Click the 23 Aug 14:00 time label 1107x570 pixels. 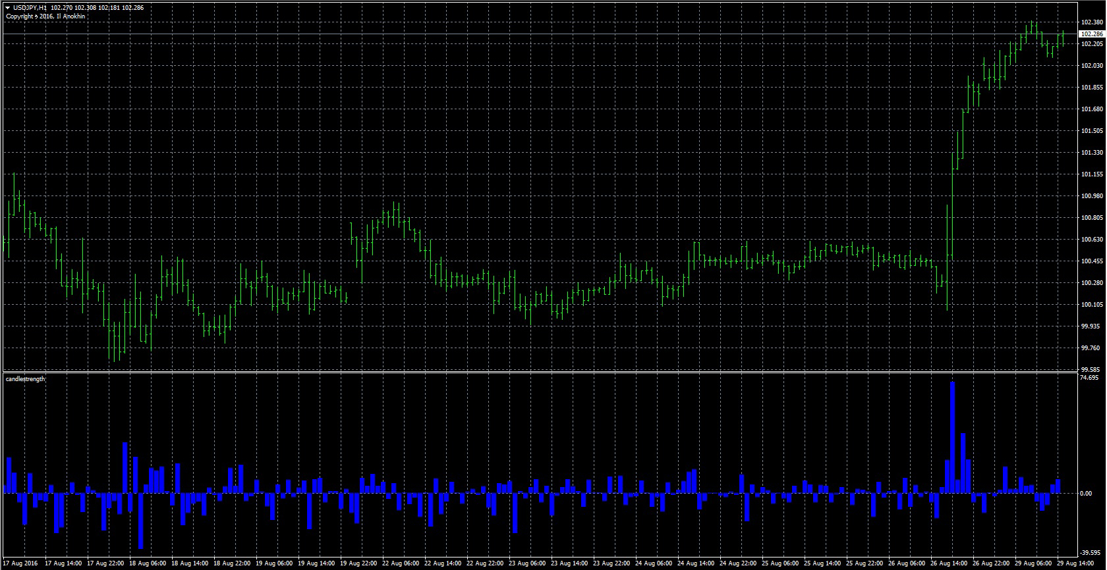pos(570,563)
